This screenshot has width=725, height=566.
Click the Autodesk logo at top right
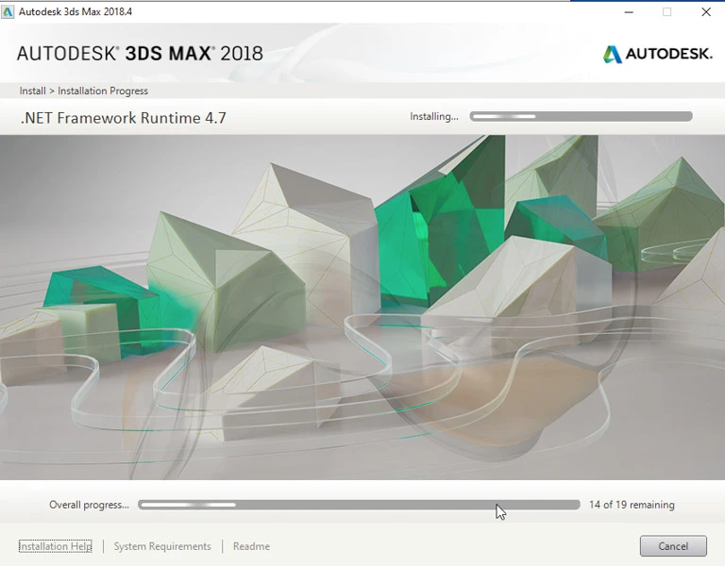(x=657, y=54)
